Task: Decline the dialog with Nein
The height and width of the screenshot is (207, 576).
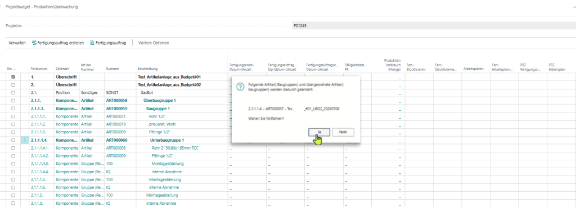Action: [343, 132]
